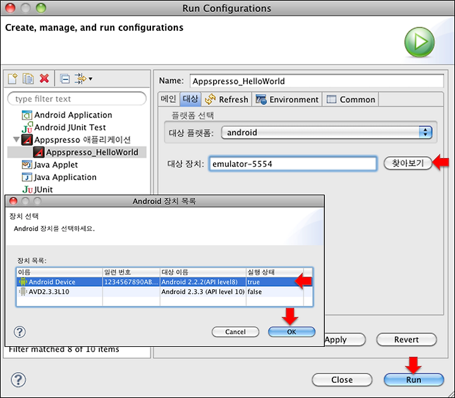Click the 이름 column header
Screen dimensions: 455x398
59,272
